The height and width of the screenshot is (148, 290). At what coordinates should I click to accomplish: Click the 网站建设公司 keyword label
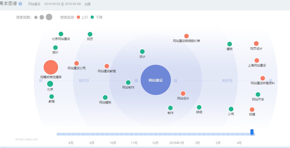77,68
